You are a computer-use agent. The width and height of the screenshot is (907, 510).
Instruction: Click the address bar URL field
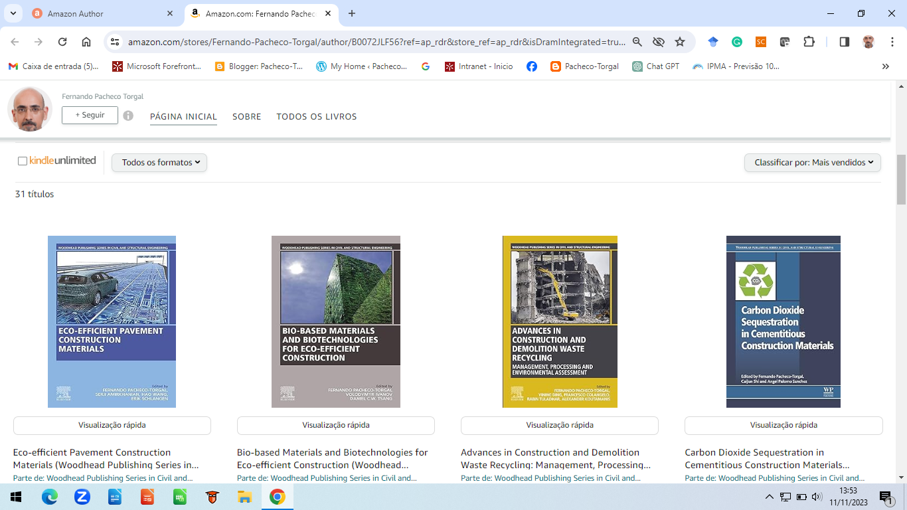tap(376, 42)
